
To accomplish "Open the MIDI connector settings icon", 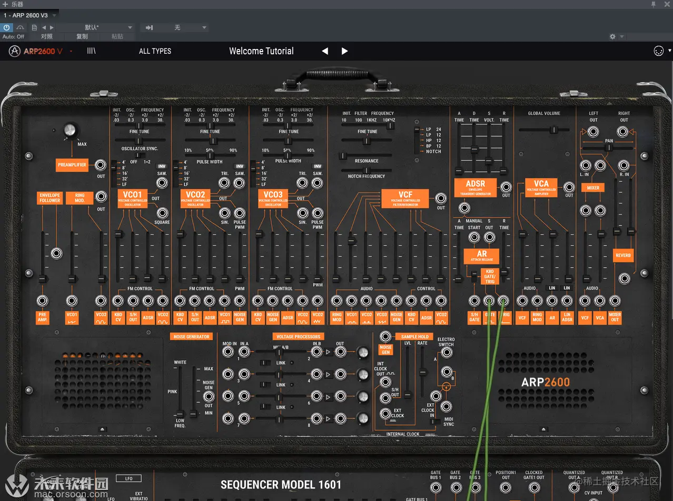I will coord(658,51).
